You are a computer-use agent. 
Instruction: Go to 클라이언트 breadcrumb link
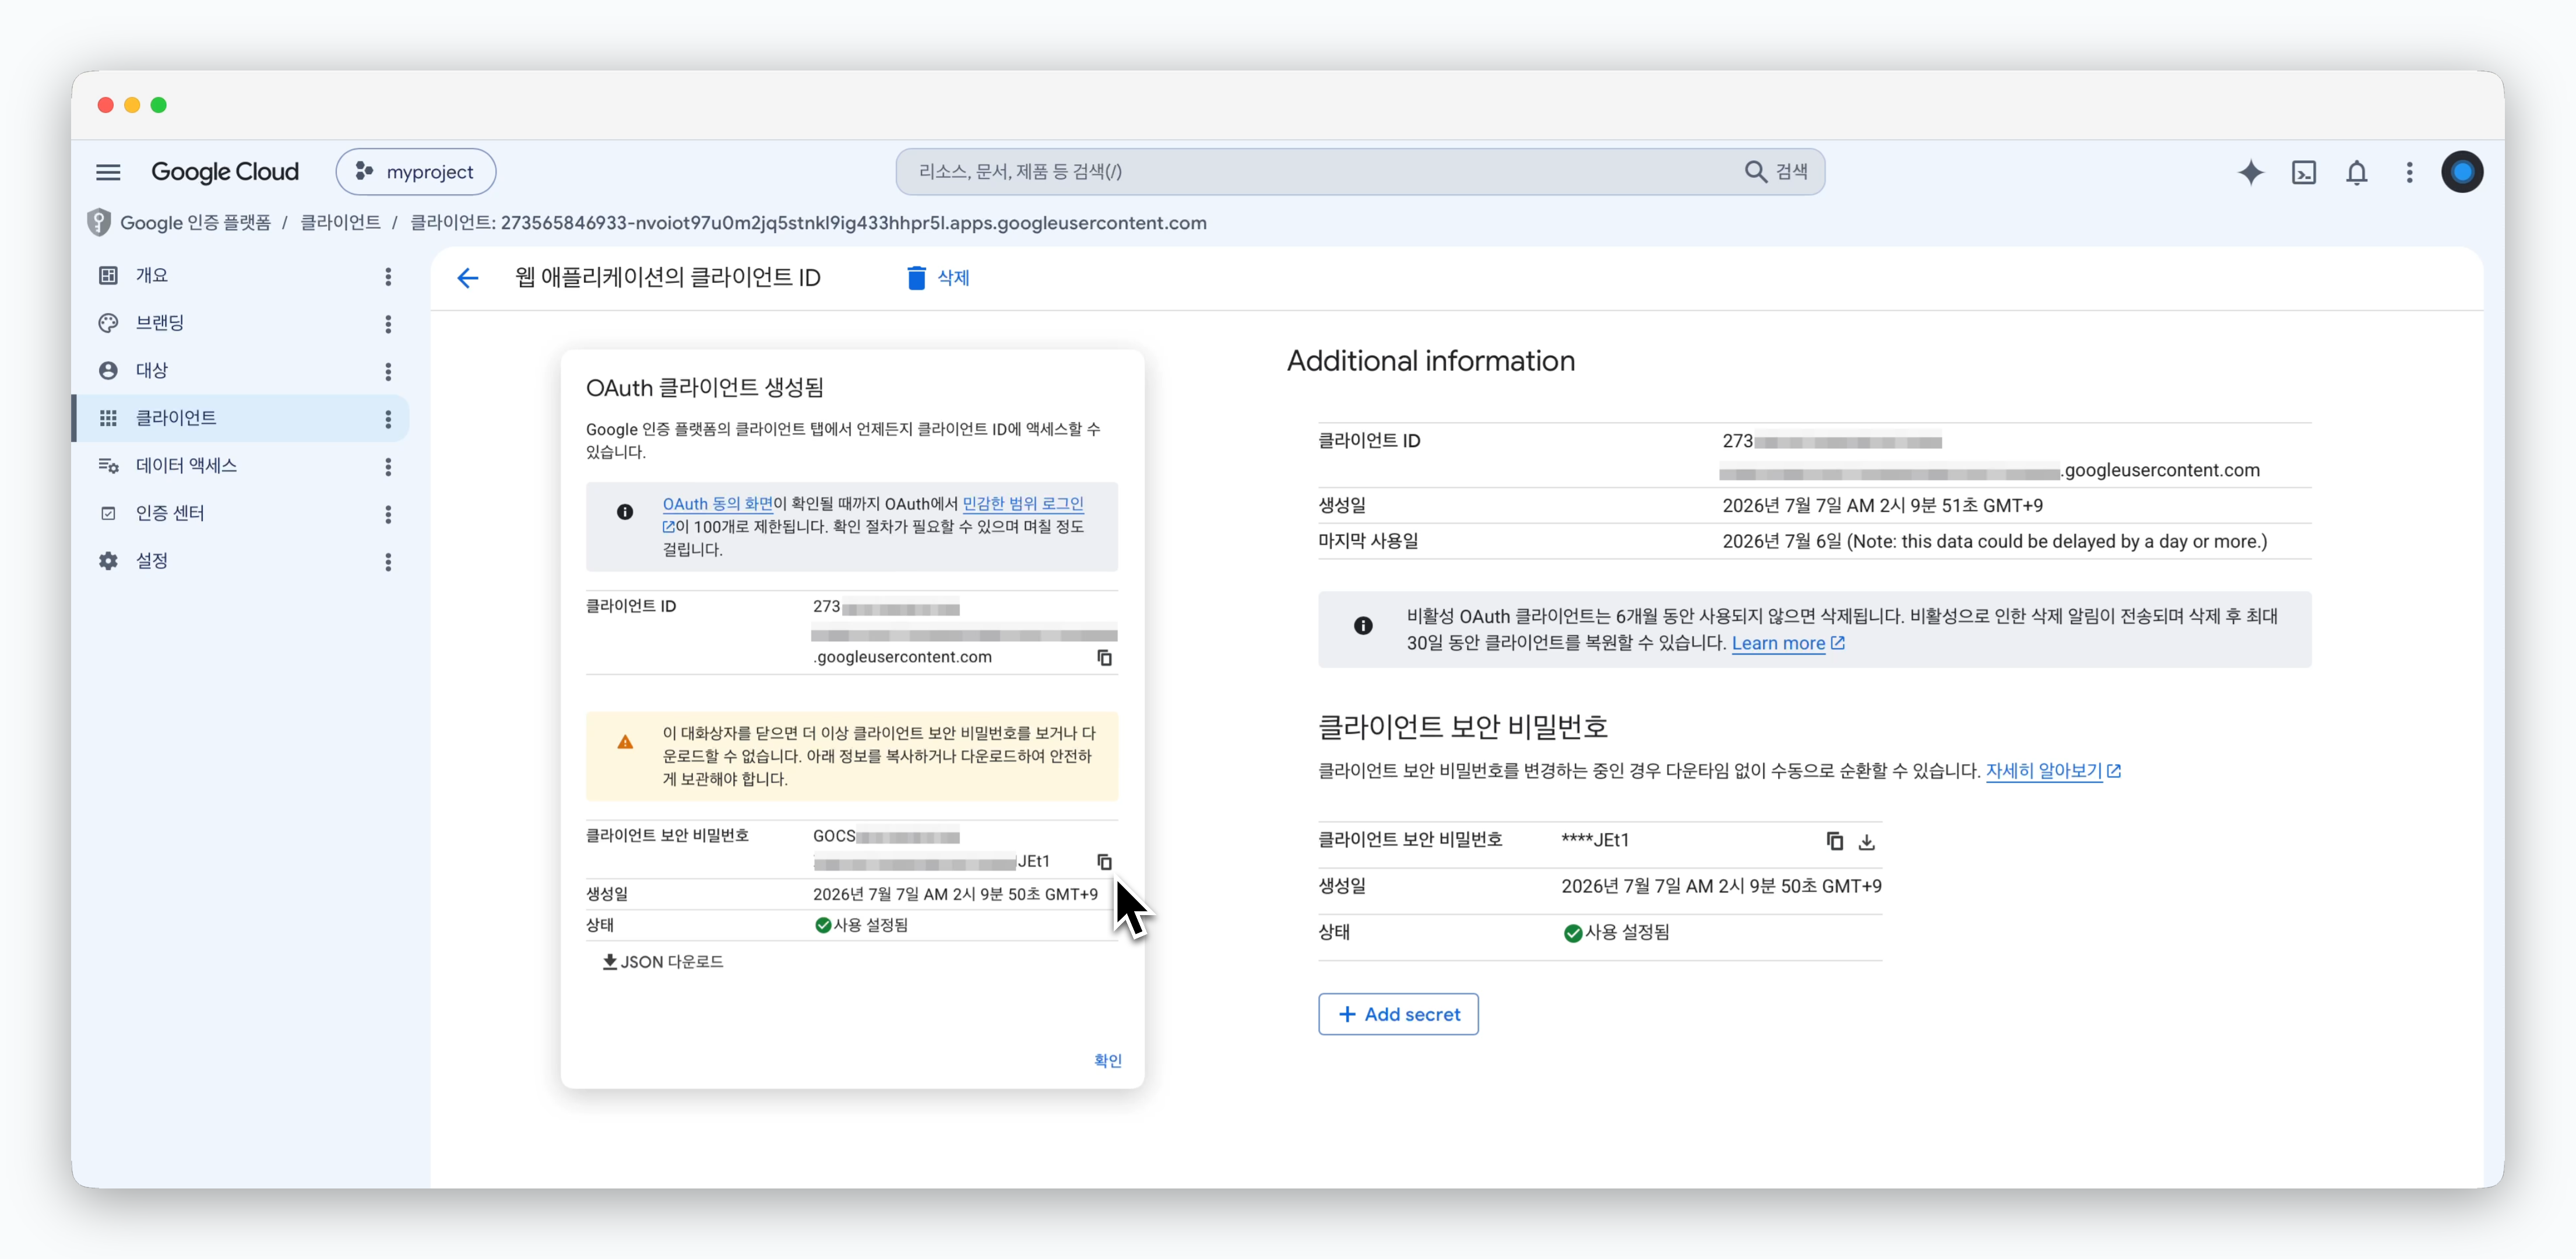click(340, 223)
